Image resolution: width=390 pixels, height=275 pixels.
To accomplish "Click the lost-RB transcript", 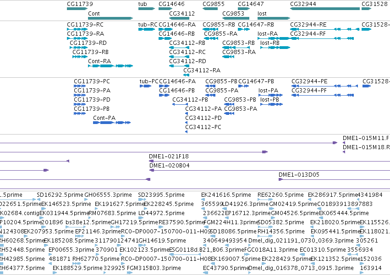I will coord(275,48).
